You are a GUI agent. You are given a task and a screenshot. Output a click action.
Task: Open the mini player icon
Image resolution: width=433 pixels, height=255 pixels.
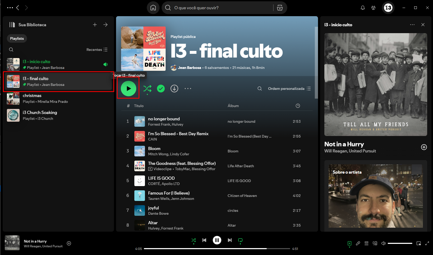[x=419, y=243]
